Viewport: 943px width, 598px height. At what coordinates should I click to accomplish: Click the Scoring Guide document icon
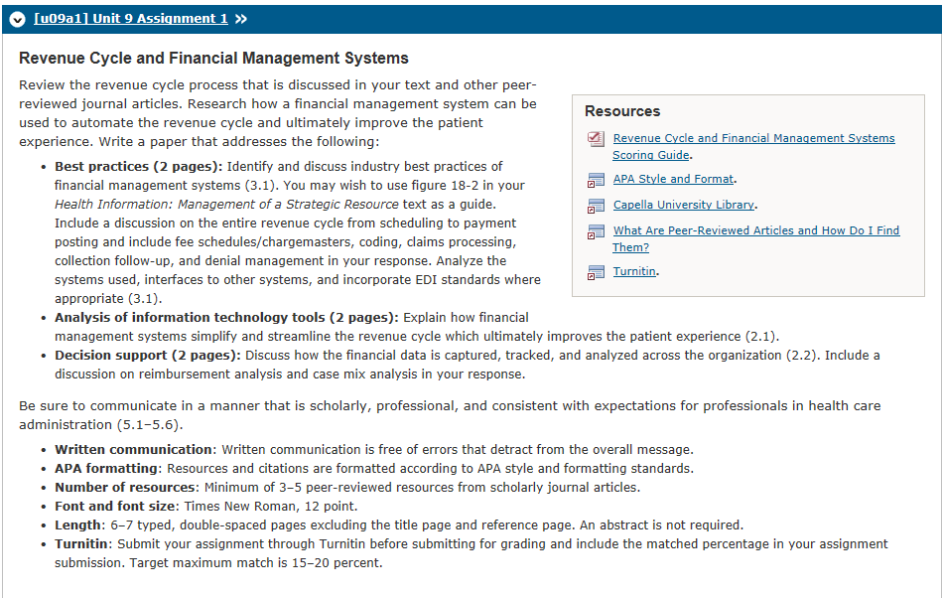click(x=596, y=139)
